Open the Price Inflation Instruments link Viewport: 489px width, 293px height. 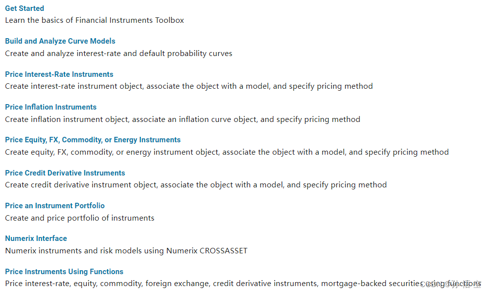51,107
